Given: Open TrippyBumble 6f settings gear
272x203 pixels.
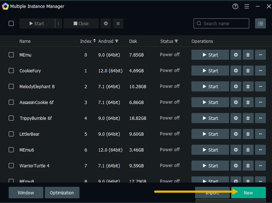Looking at the screenshot, I should tap(236, 118).
